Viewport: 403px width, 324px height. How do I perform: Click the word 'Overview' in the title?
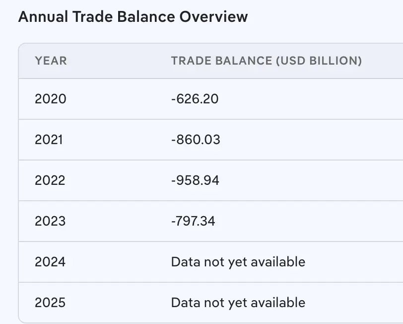(x=214, y=17)
